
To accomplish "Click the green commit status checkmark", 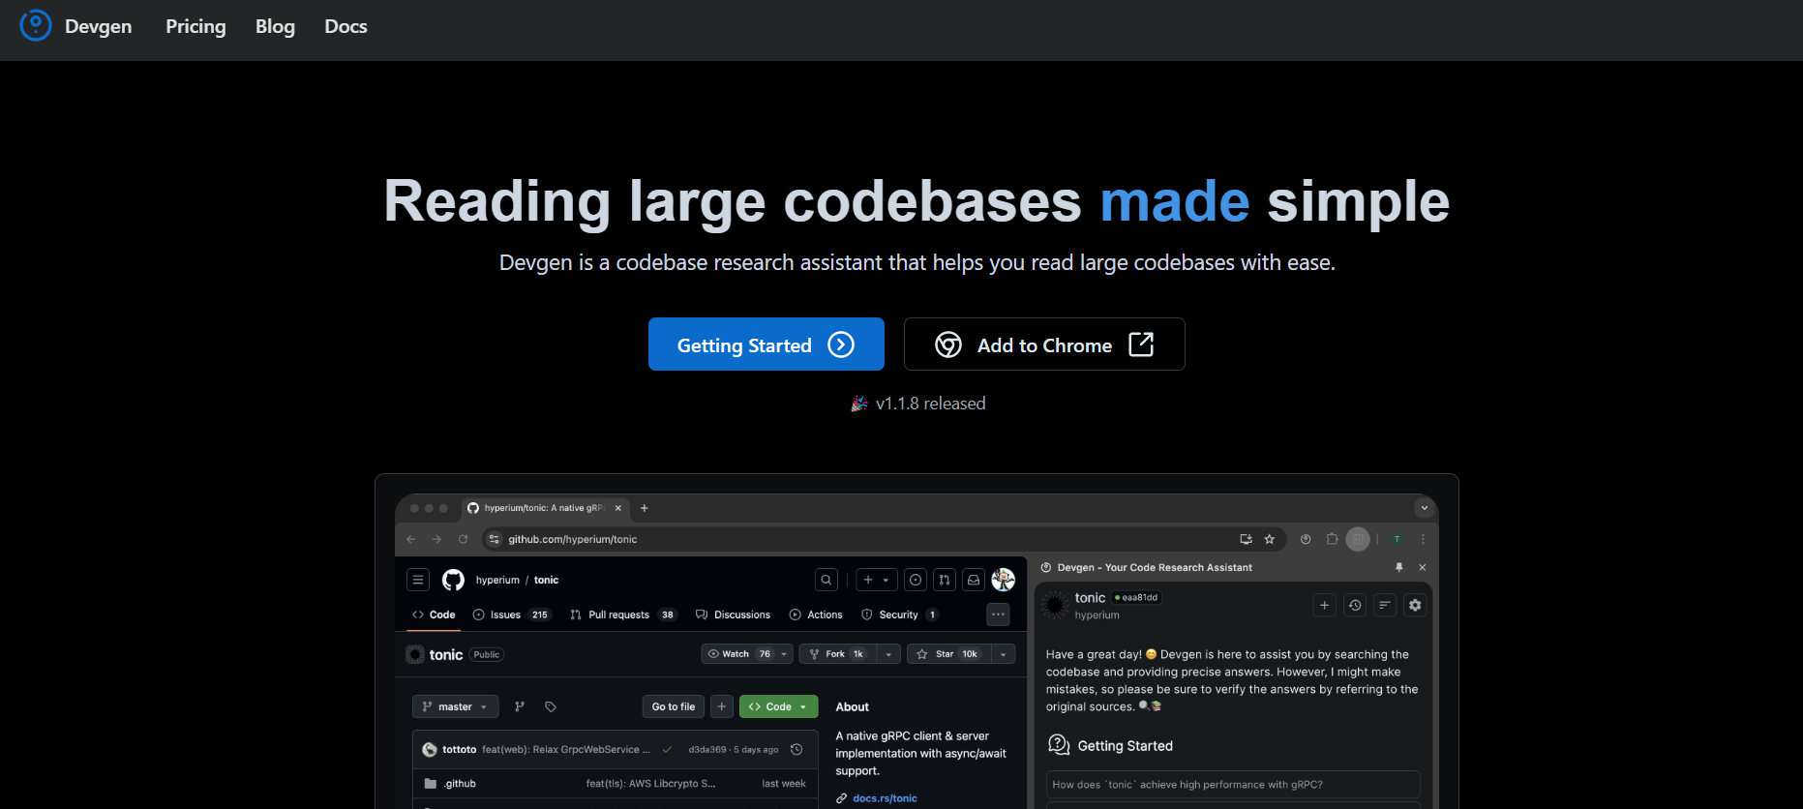I will pyautogui.click(x=667, y=749).
